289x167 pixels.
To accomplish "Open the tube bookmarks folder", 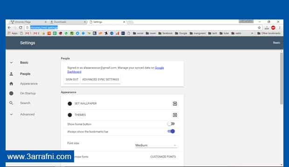I will click(224, 33).
